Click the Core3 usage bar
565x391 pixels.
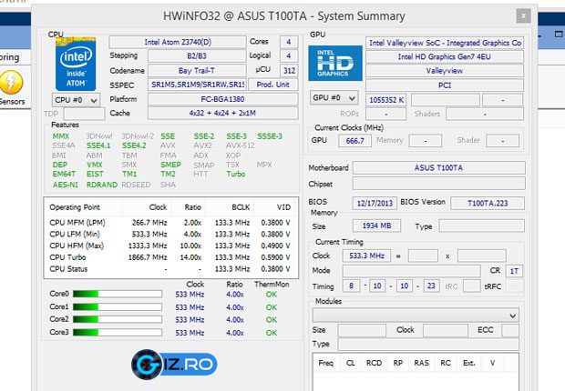coord(118,333)
